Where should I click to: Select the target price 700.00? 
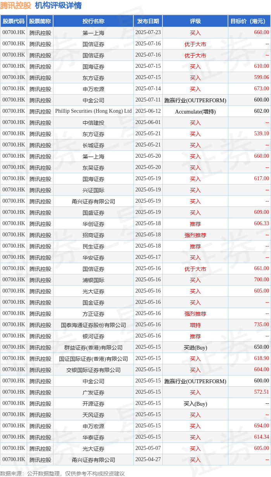pyautogui.click(x=261, y=280)
